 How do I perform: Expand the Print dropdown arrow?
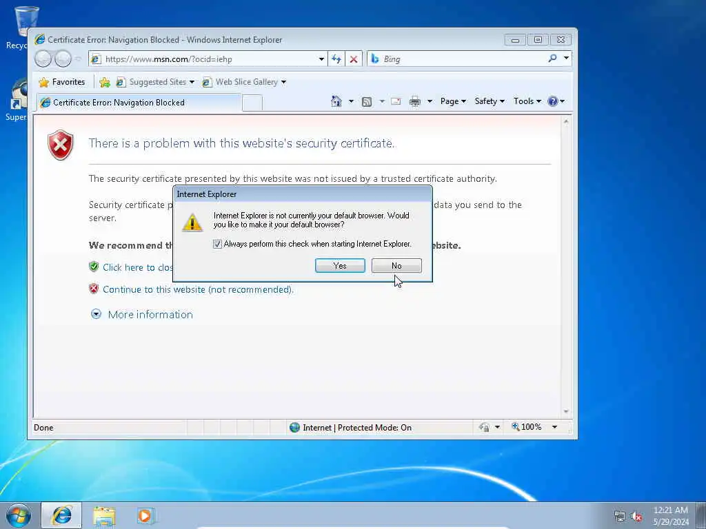430,102
